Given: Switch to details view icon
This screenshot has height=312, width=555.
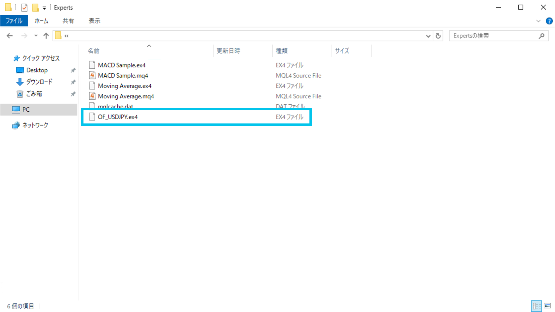Looking at the screenshot, I should pyautogui.click(x=536, y=306).
